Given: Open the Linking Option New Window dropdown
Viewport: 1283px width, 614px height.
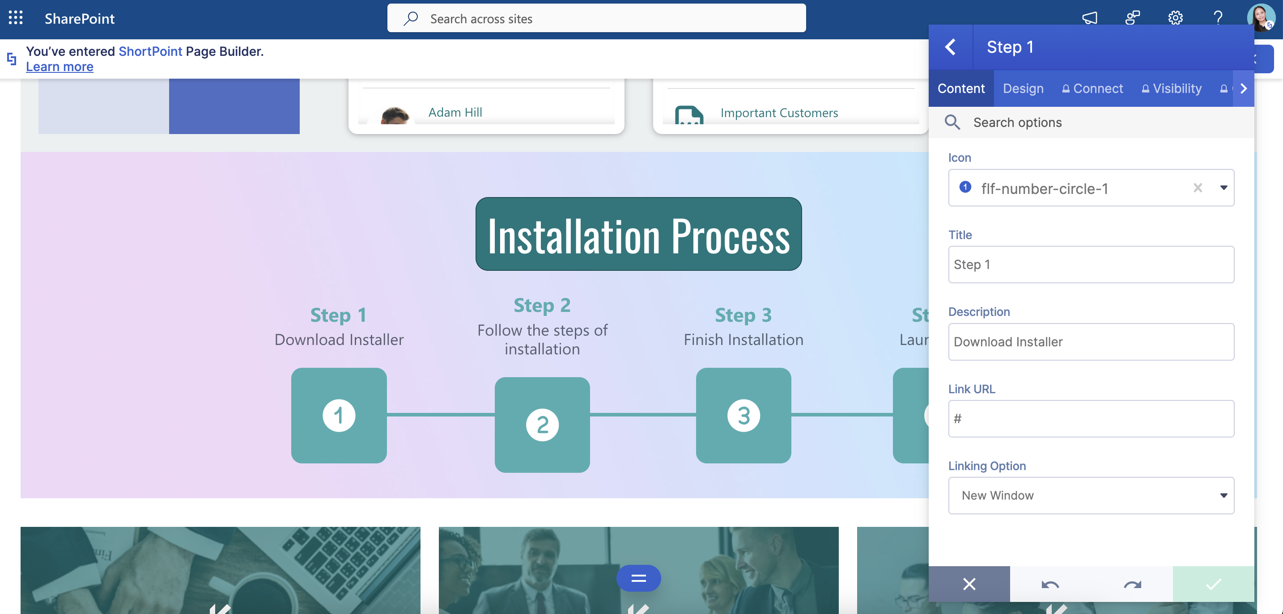Looking at the screenshot, I should [1091, 496].
